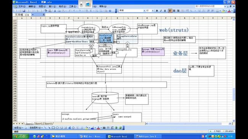This screenshot has width=248, height=139.
Task: Open the font size dropdown showing 12
Action: tap(153, 11)
